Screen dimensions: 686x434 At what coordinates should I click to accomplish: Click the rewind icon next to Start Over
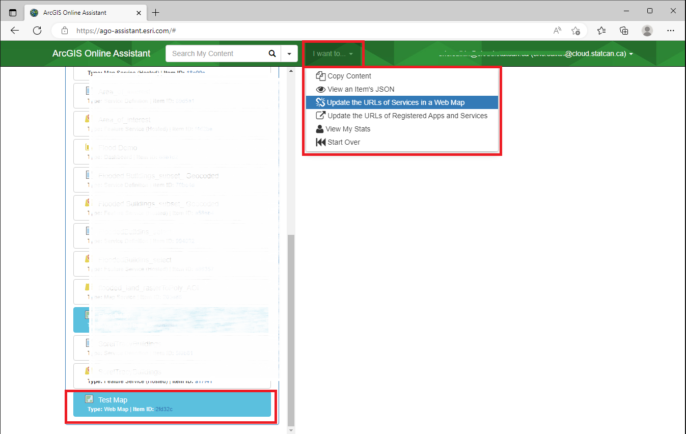[320, 142]
